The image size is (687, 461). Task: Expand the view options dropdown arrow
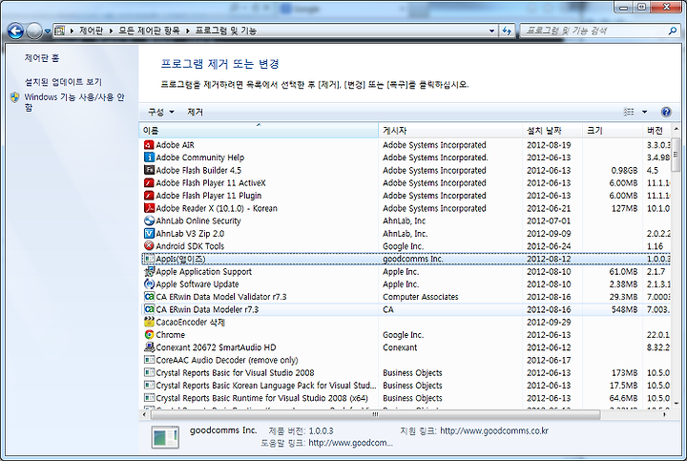pyautogui.click(x=644, y=113)
